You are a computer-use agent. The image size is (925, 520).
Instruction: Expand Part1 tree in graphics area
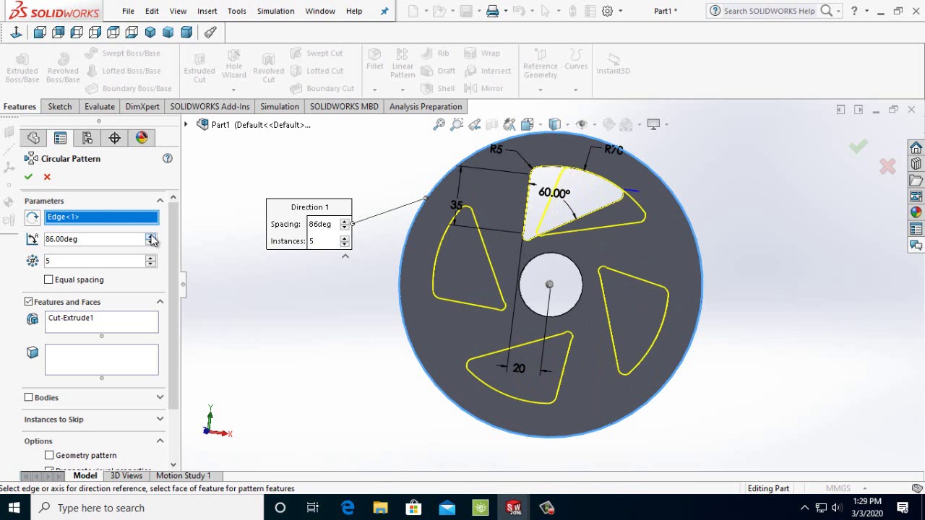pos(186,124)
